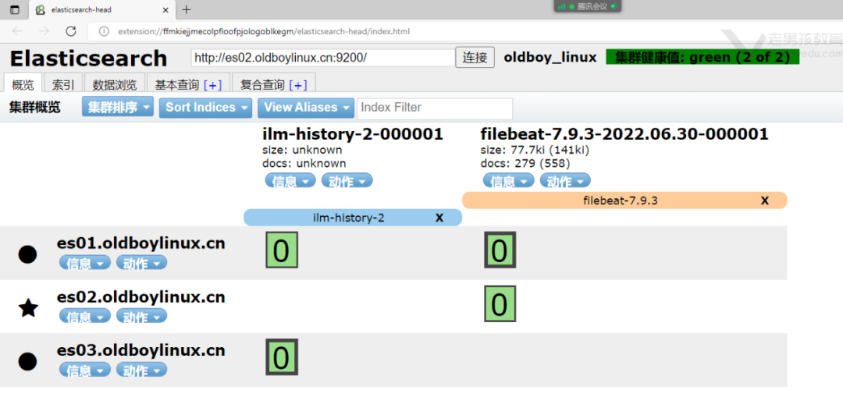843x415 pixels.
Task: Switch to the 索引 tab
Action: tap(63, 84)
